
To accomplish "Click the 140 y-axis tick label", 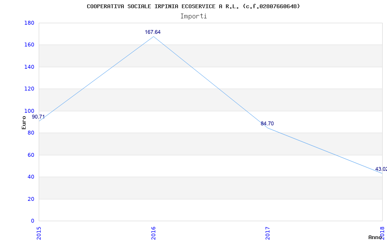I will tap(29, 67).
